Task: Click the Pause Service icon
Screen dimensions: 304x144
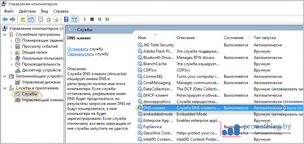Action: click(100, 19)
